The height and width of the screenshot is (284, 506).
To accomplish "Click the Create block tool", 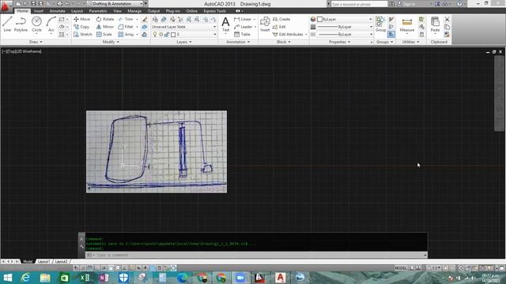I will pyautogui.click(x=281, y=19).
